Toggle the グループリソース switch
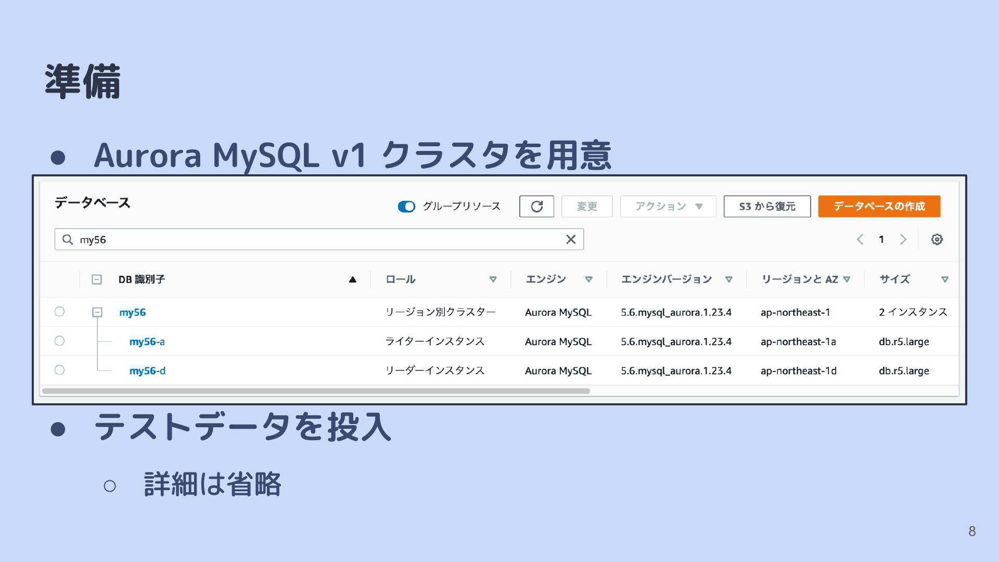999x562 pixels. coord(406,207)
